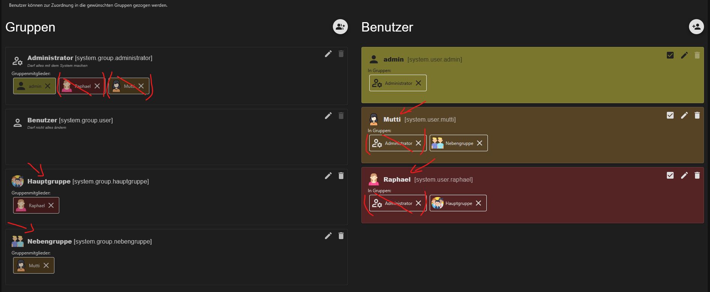
Task: Delete the Nebengruppe group via trash icon
Action: (x=341, y=236)
